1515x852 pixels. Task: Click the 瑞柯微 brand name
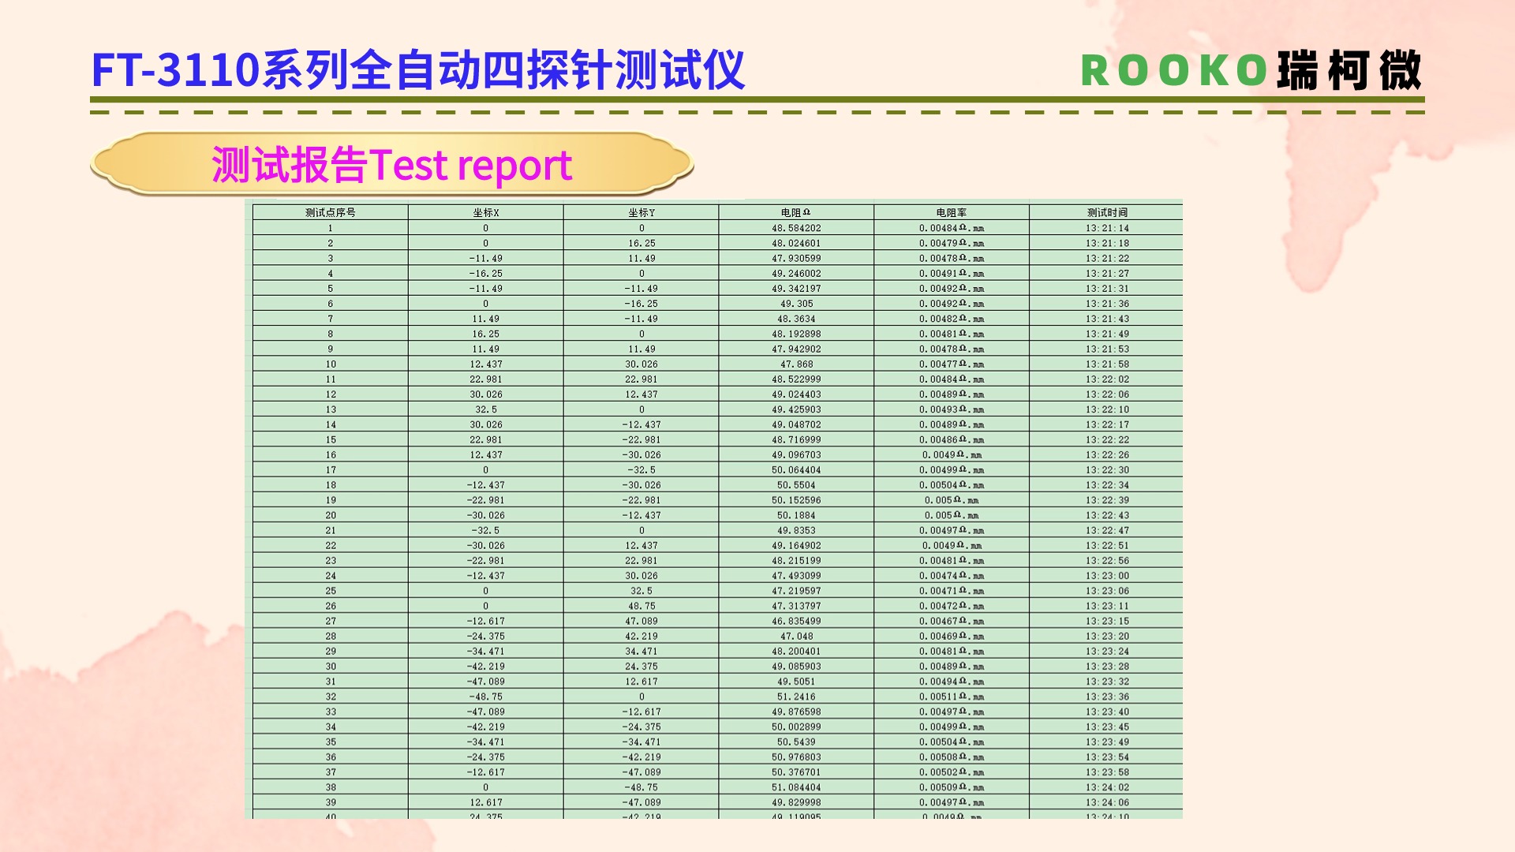[1349, 71]
